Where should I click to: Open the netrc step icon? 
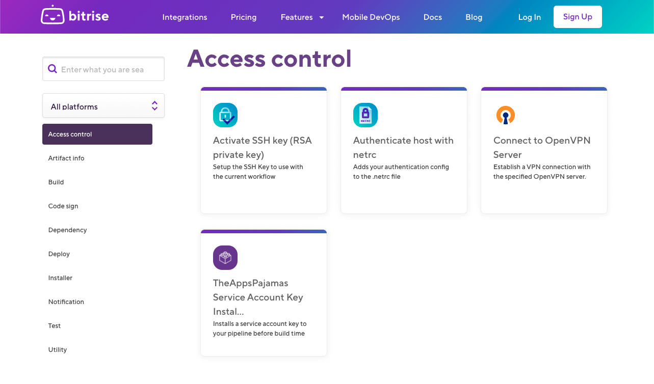coord(365,115)
